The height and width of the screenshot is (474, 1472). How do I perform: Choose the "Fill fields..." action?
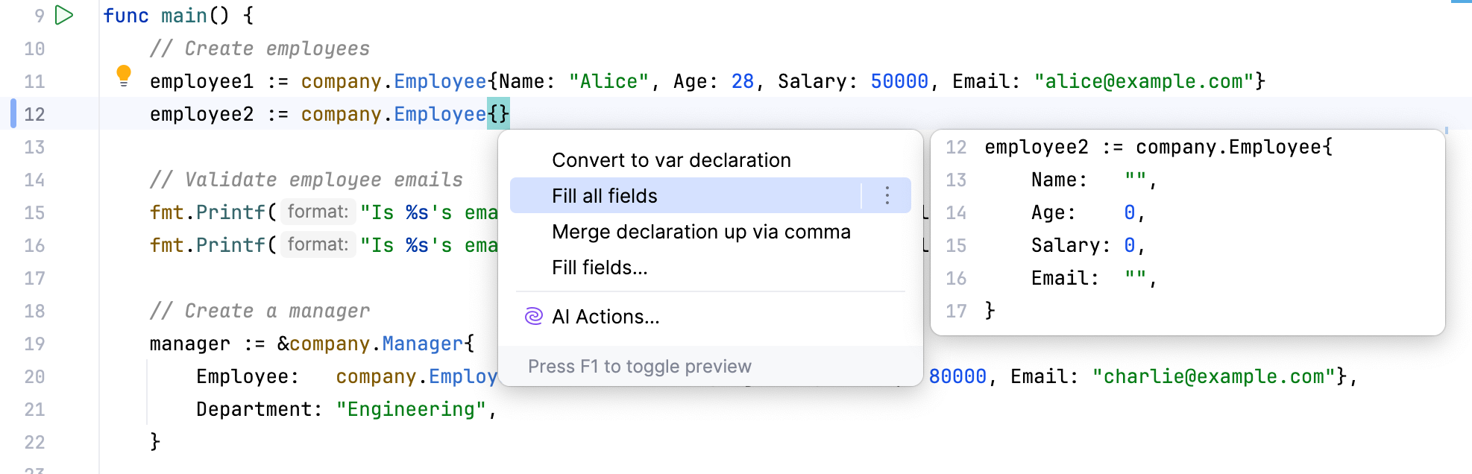(x=600, y=268)
